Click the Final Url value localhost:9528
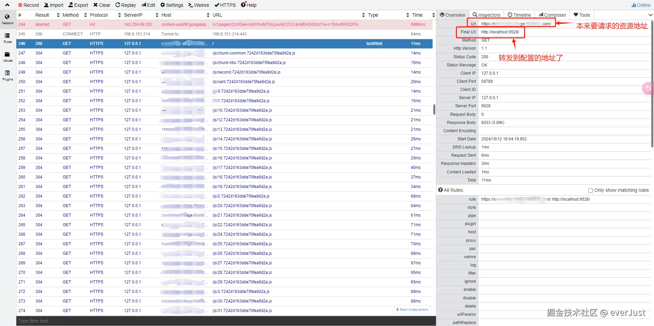654x326 pixels. [500, 32]
